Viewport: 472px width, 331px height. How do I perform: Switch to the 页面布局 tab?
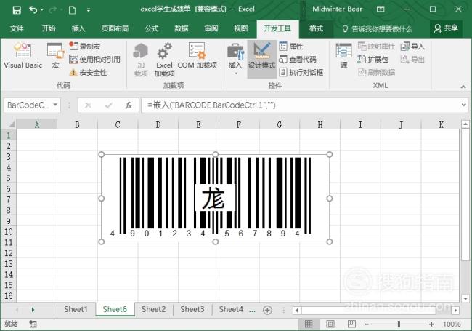(115, 28)
